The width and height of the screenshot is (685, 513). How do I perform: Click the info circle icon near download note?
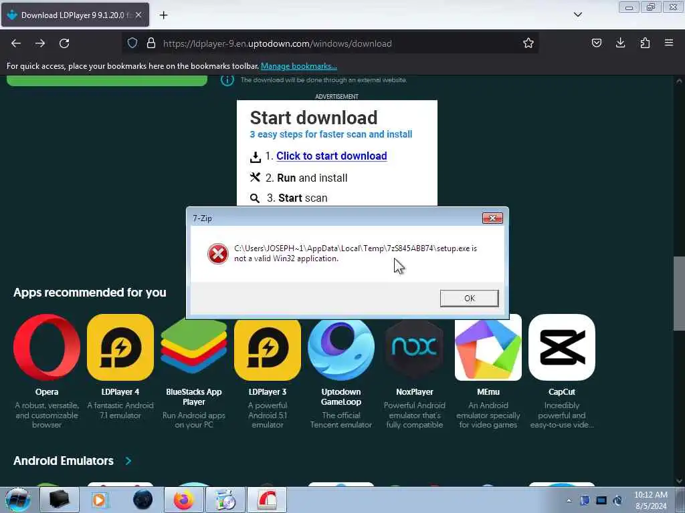coord(227,80)
